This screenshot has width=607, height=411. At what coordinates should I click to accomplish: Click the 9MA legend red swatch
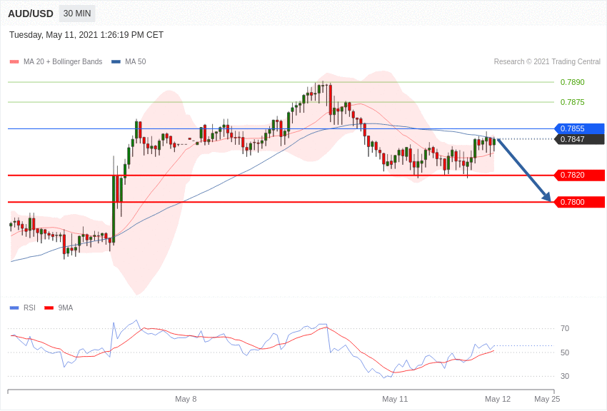point(49,308)
